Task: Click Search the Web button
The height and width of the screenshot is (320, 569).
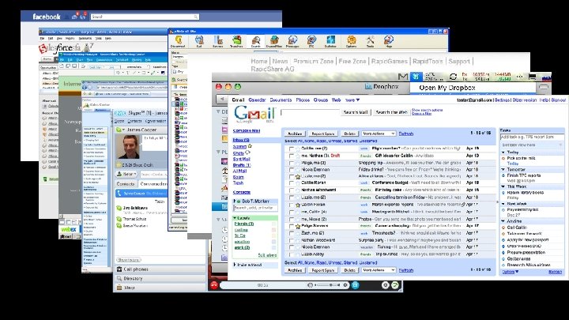Action: click(391, 112)
